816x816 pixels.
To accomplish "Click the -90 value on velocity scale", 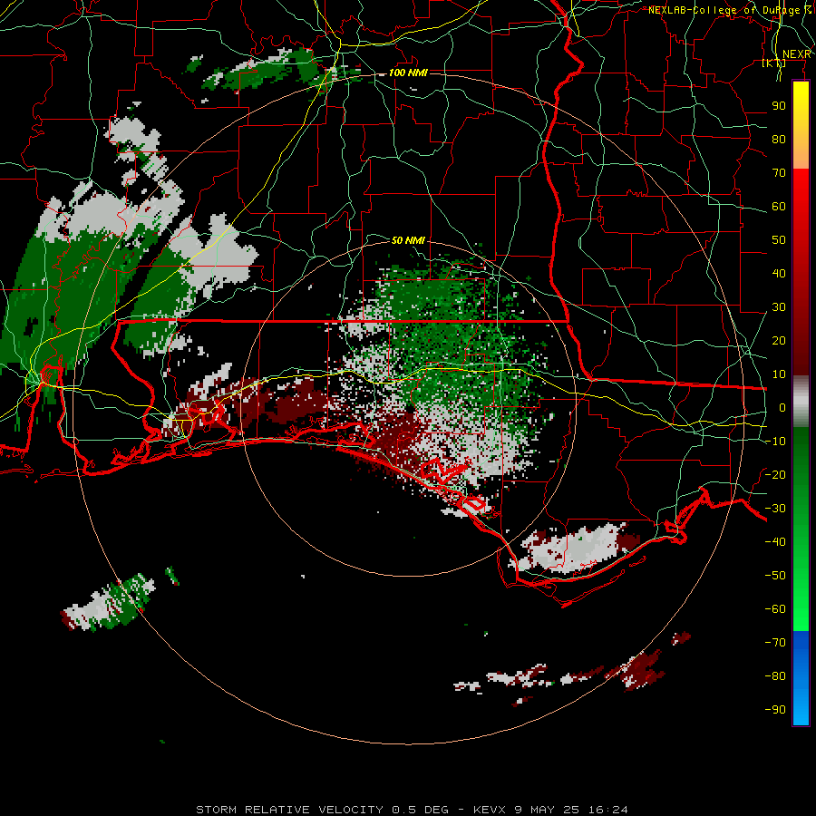I will click(x=775, y=710).
